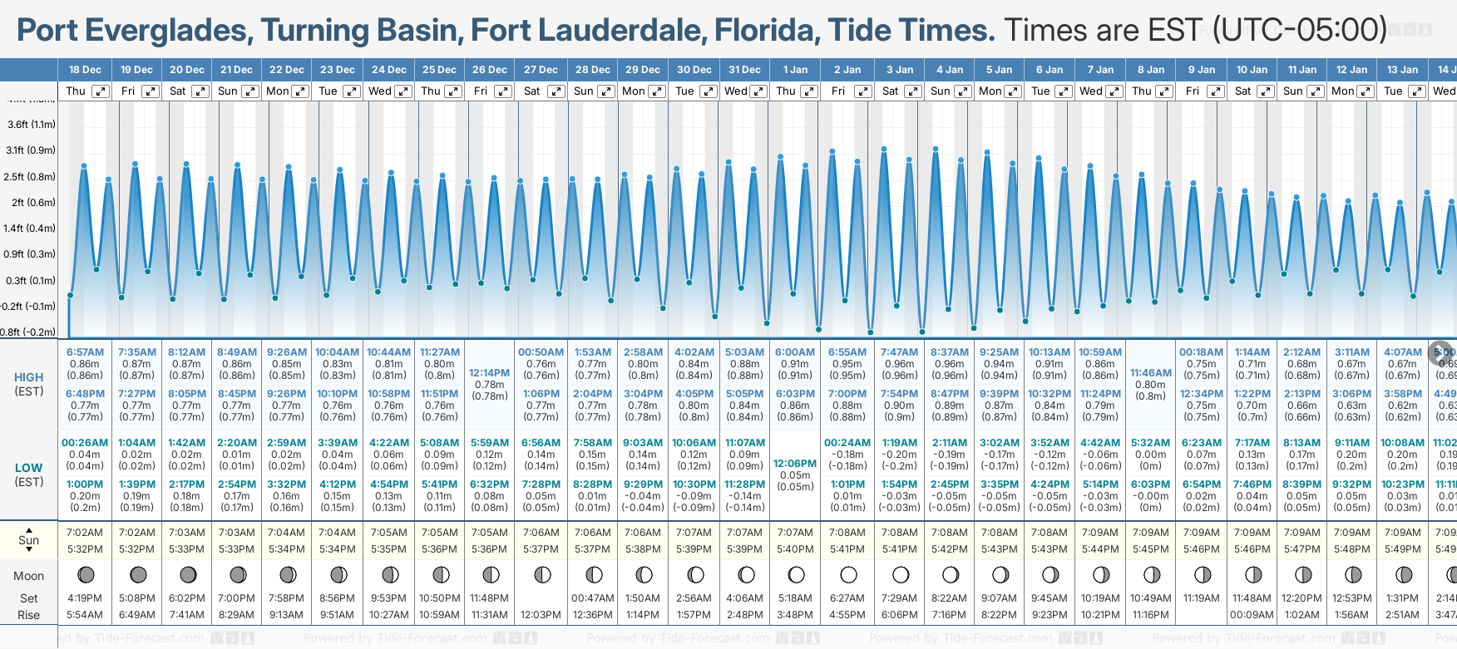The image size is (1457, 649).
Task: Select the 1 Jan date header
Action: click(x=795, y=70)
